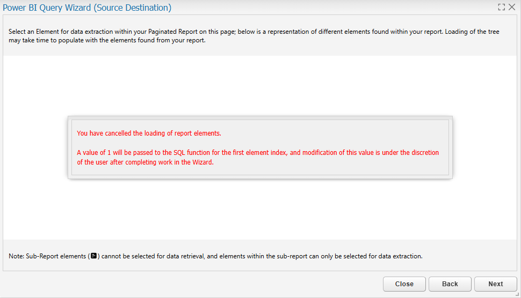Click the Sub-Report element icon in the note
This screenshot has height=298, width=521.
[x=93, y=256]
